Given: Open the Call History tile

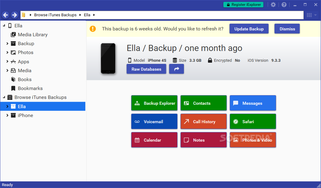Looking at the screenshot, I should point(204,121).
